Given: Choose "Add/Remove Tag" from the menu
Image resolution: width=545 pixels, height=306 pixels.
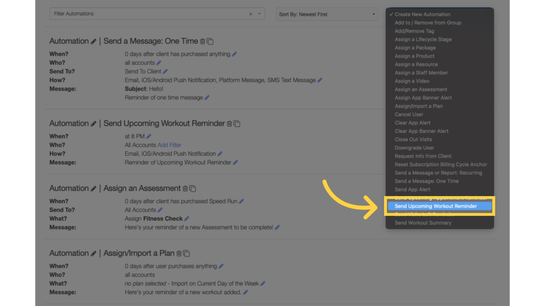Looking at the screenshot, I should pos(414,31).
